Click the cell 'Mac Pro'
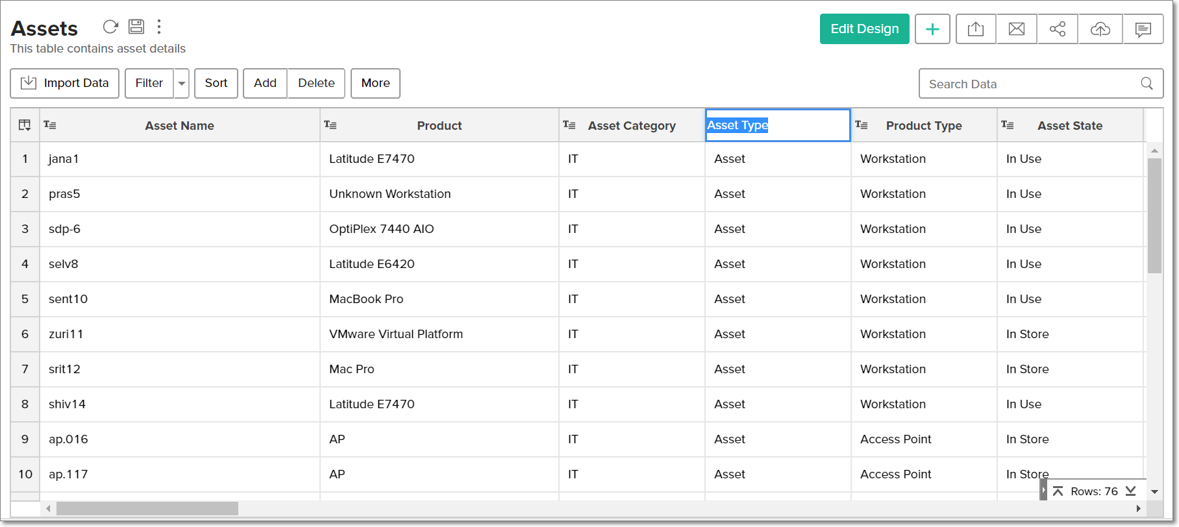 tap(440, 369)
